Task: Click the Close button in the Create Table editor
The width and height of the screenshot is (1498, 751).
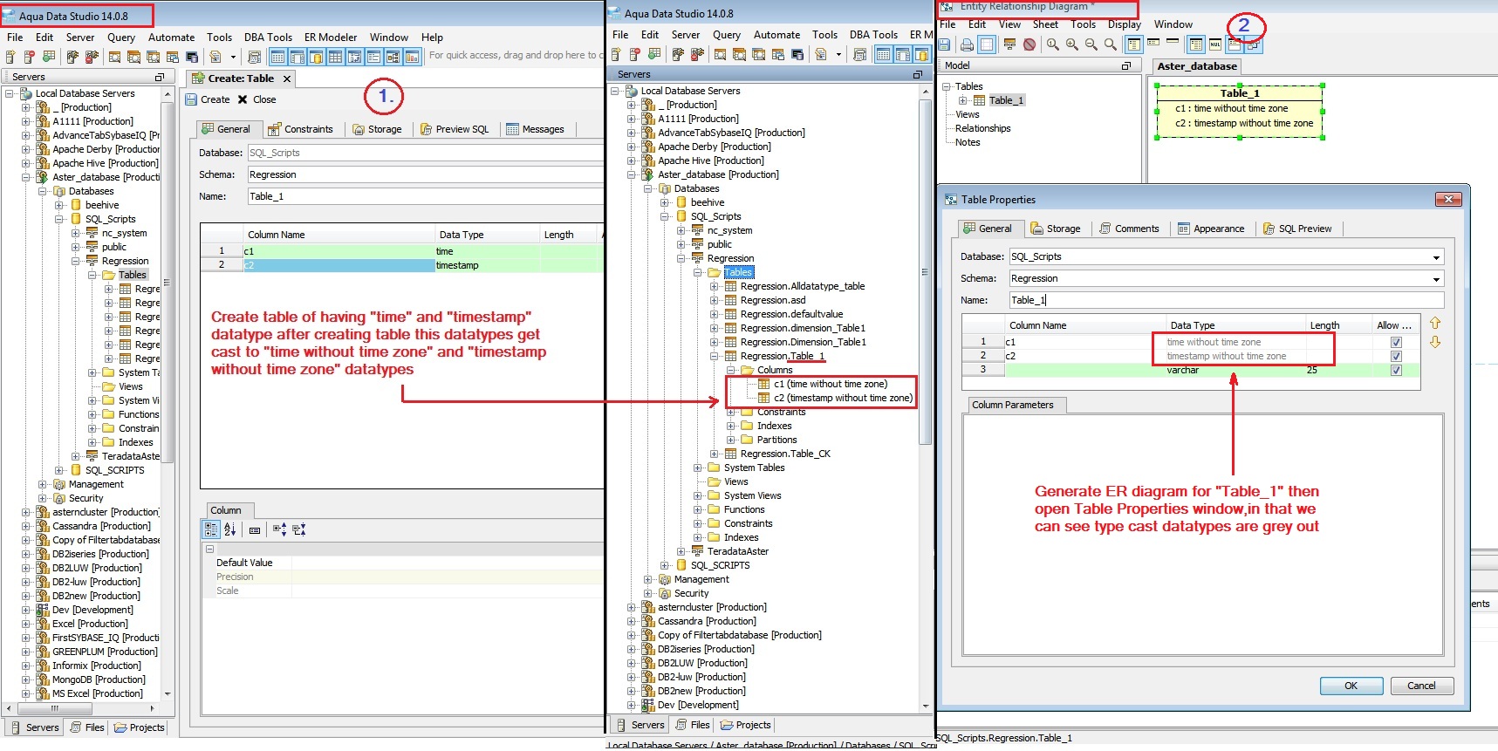Action: [x=257, y=99]
